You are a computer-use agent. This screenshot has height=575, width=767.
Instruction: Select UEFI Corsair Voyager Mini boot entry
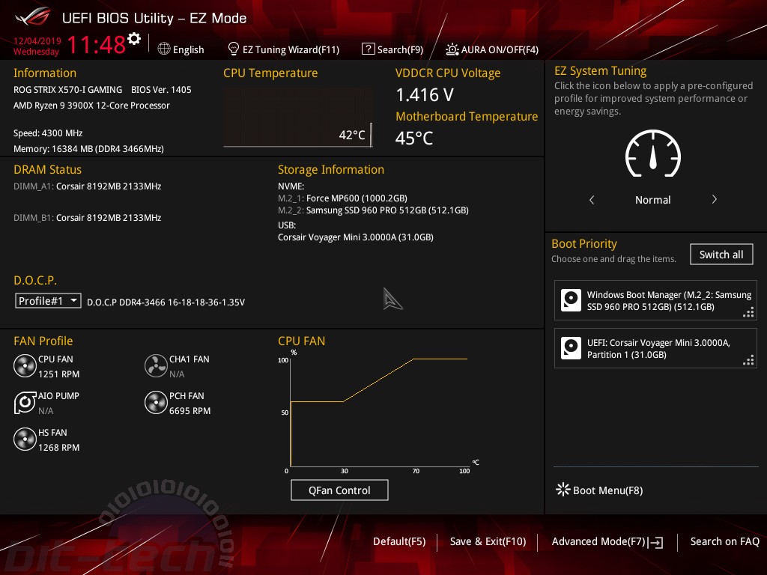click(655, 348)
